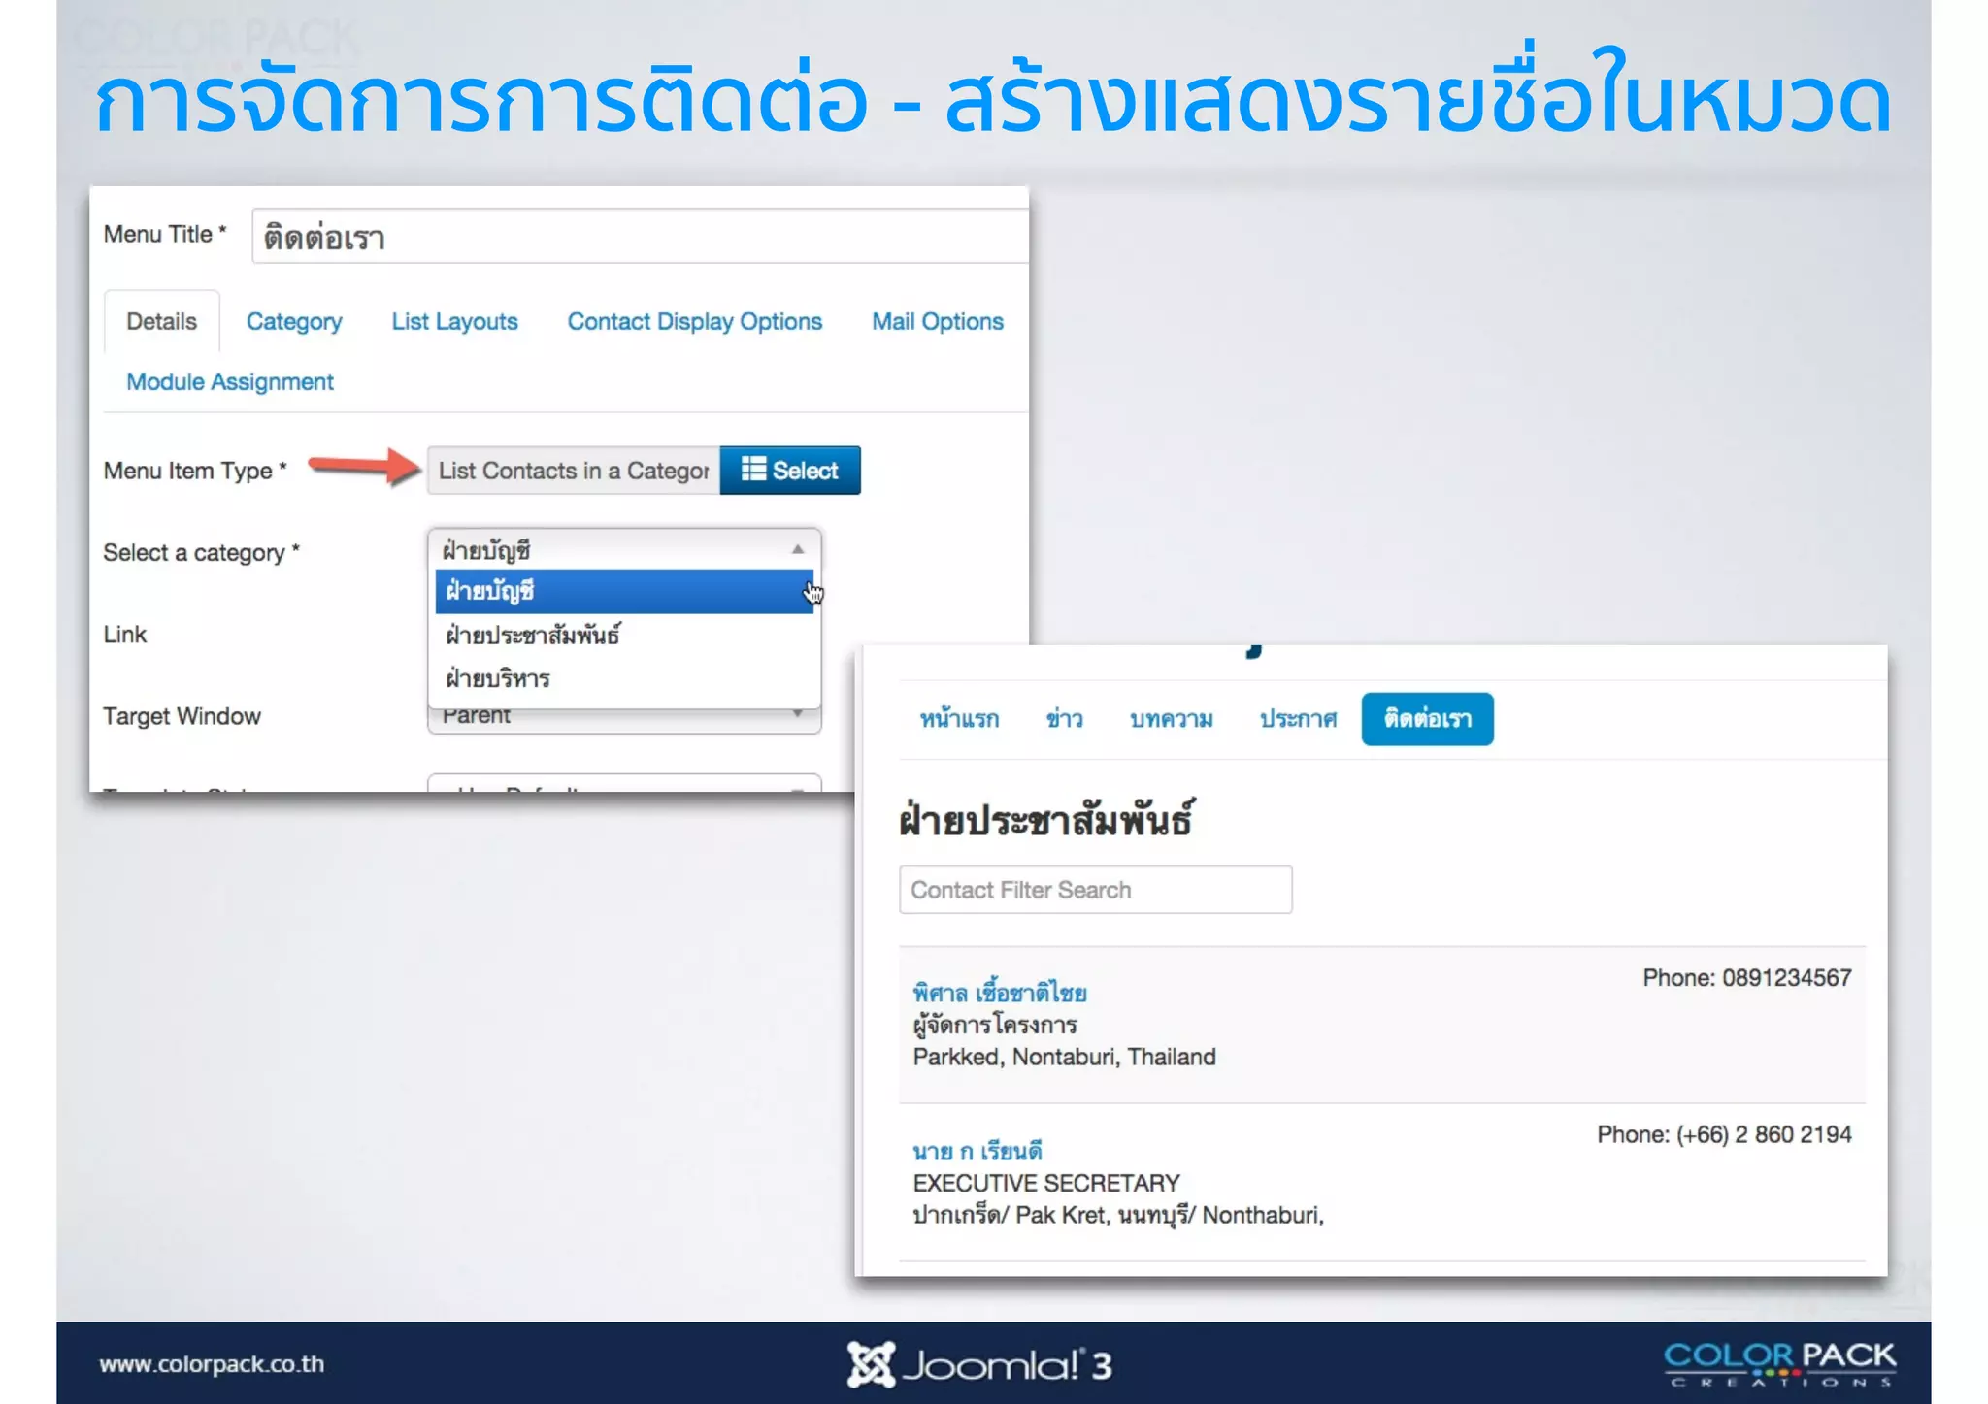Choose ฝ่ายประชาสัมพันธ์ in category list
This screenshot has width=1988, height=1404.
[623, 635]
